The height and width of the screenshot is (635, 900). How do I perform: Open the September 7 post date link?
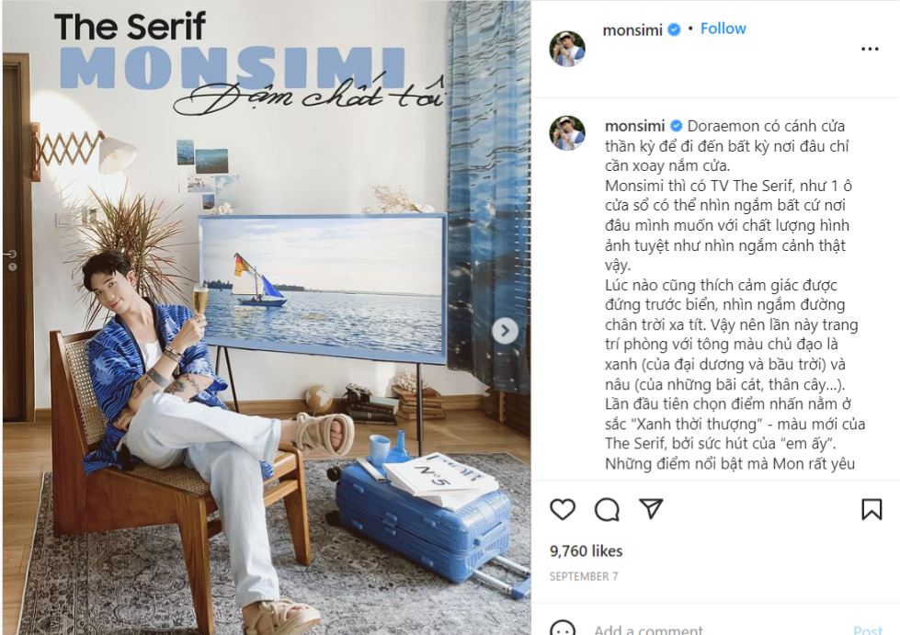point(584,576)
